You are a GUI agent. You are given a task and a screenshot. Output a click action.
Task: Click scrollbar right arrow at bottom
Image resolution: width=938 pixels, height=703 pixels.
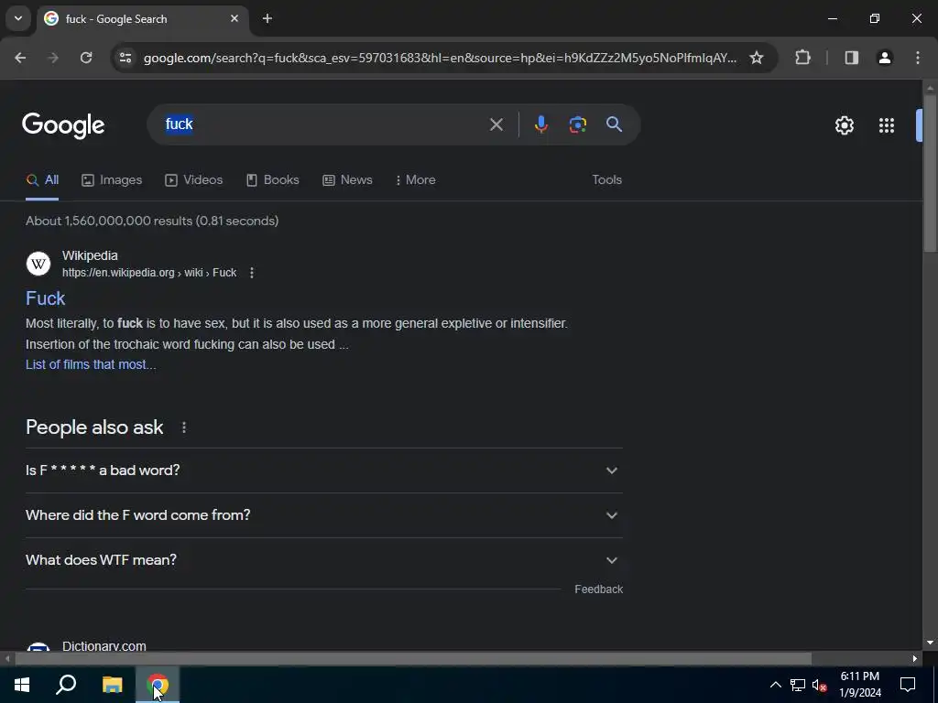[x=915, y=659]
